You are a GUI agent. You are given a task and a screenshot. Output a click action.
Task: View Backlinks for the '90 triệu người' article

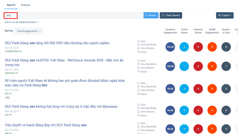pyautogui.click(x=147, y=87)
